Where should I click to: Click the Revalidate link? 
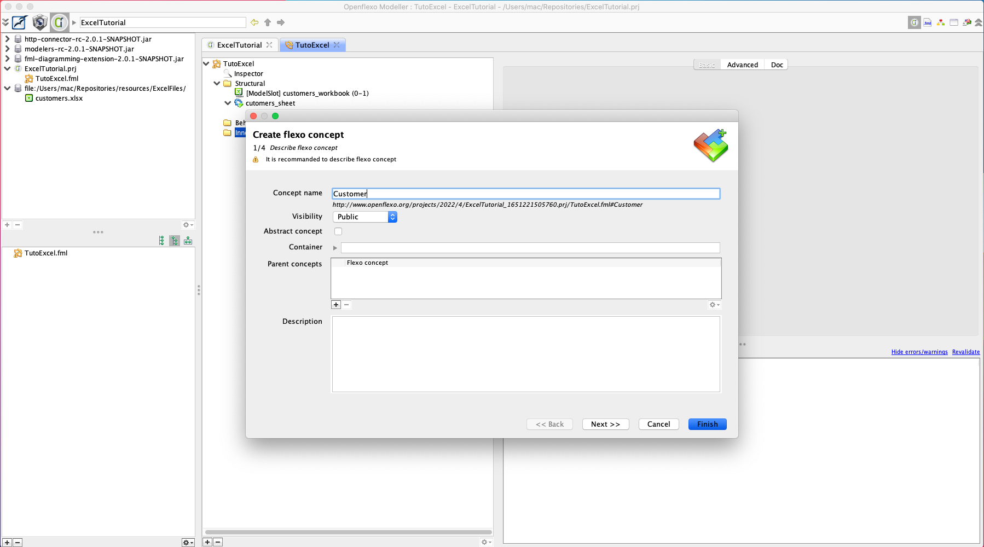tap(966, 352)
